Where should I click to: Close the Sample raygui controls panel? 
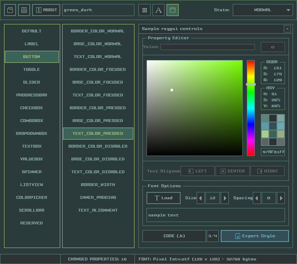tap(287, 29)
